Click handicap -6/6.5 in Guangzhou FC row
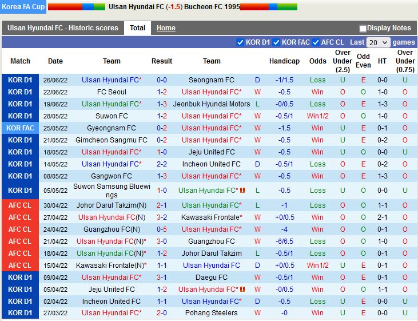 pyautogui.click(x=284, y=241)
